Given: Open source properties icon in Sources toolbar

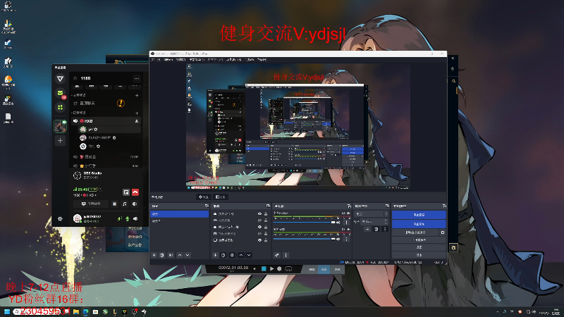Looking at the screenshot, I should (232, 255).
